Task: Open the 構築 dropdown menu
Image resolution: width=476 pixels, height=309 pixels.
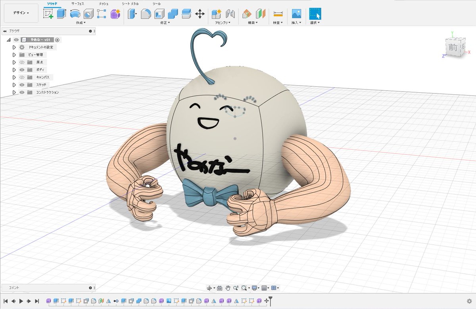Action: point(253,23)
